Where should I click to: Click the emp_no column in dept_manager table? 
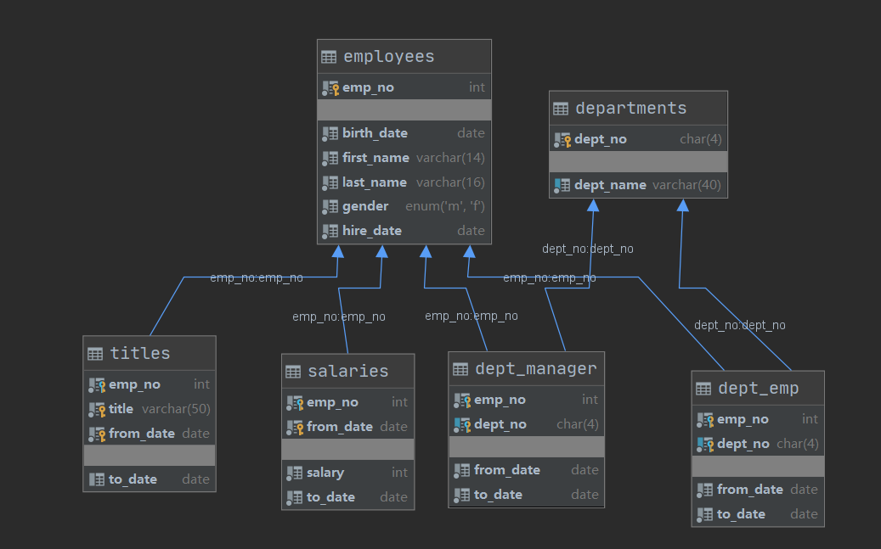[527, 400]
